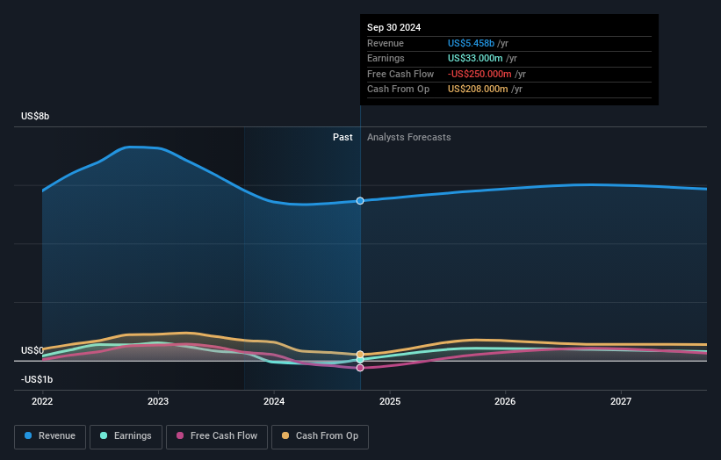Click the US$208.000m cash from op value
This screenshot has width=721, height=460.
click(x=478, y=90)
